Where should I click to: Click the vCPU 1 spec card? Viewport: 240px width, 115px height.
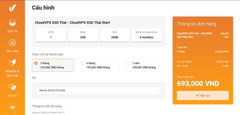[x=51, y=35]
